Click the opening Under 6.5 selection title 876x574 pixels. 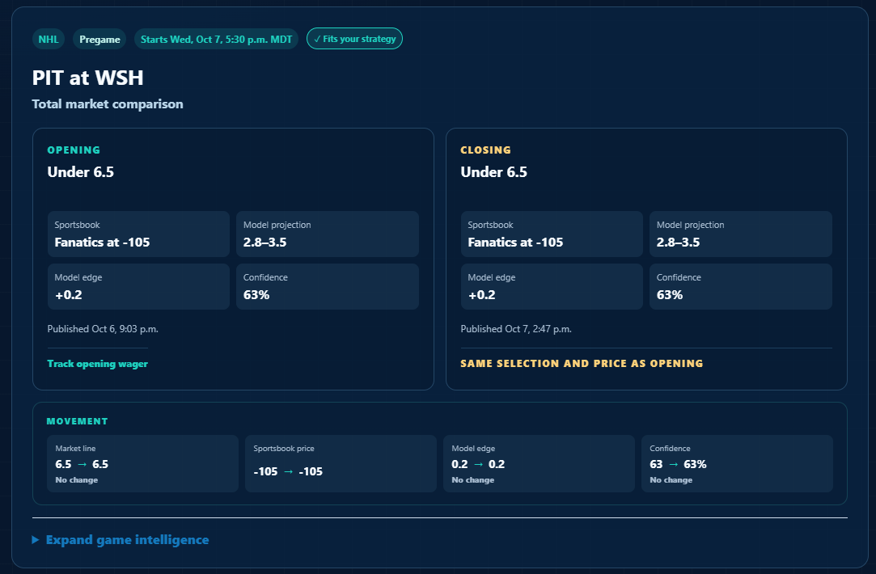(80, 172)
